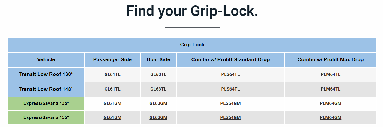Open GL61GM link for Express/Savana 155″

[x=112, y=117]
